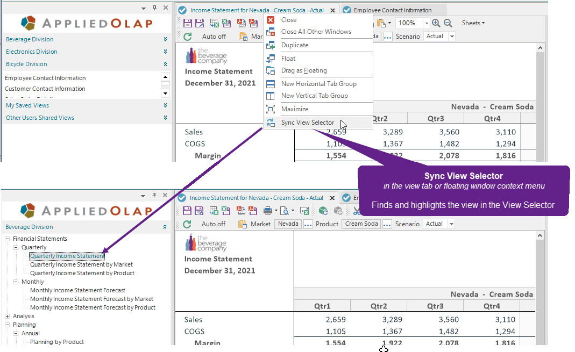Screen dimensions: 575x352
Task: Open Quarterly Income Statement by Market view
Action: [81, 264]
